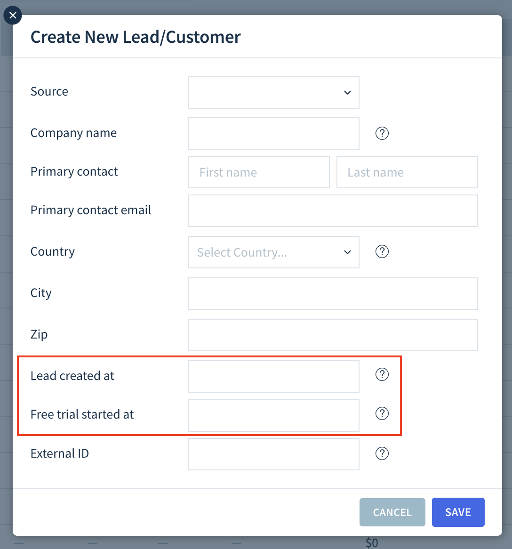Click the Country dropdown chevron arrow

[x=347, y=252]
